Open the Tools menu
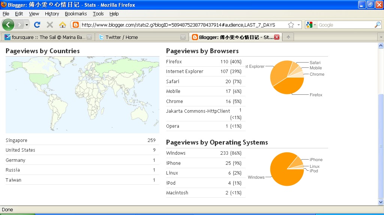Viewport: 384px width, 215px height. click(x=98, y=14)
